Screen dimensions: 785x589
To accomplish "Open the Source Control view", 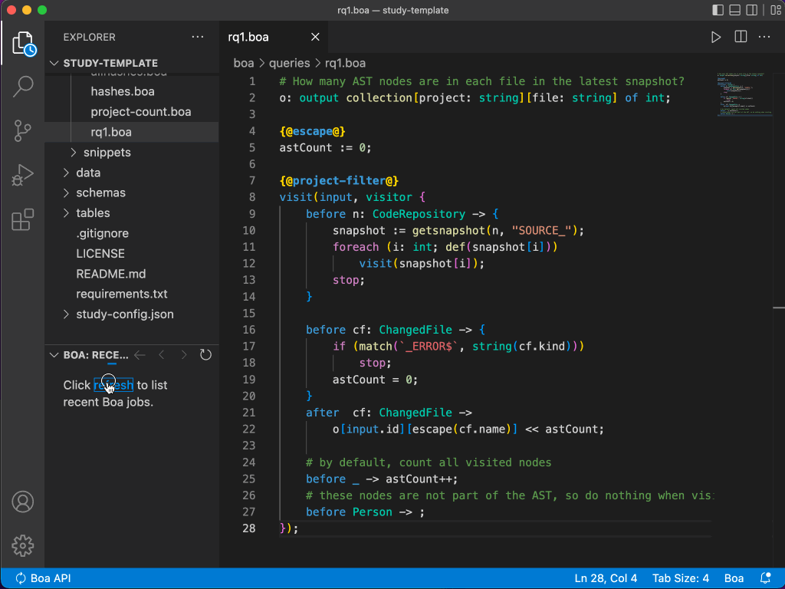I will click(x=23, y=131).
